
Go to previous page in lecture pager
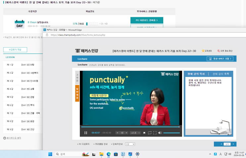pyautogui.click(x=221, y=144)
